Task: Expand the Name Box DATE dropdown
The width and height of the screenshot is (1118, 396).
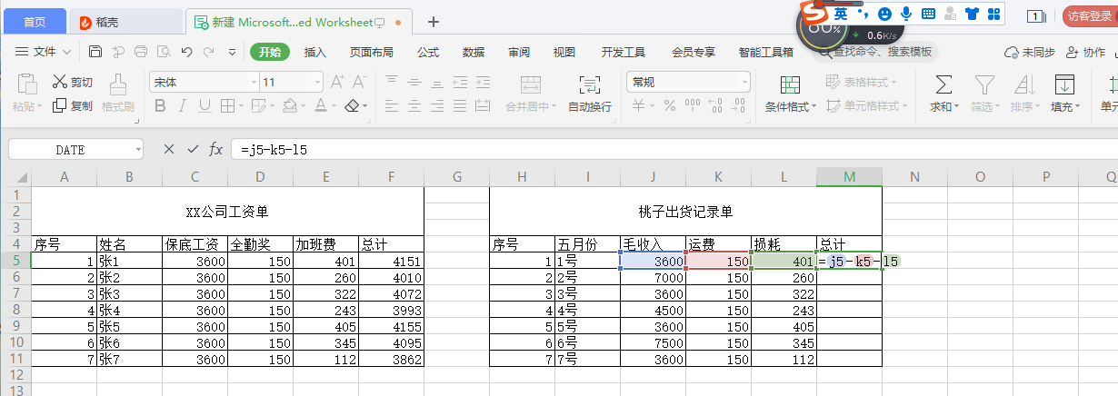Action: point(138,149)
